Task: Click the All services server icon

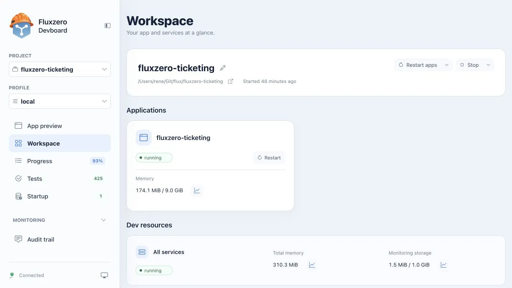Action: 142,252
